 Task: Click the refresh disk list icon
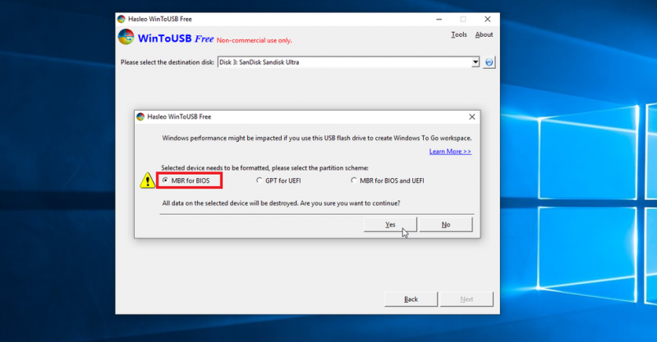489,62
